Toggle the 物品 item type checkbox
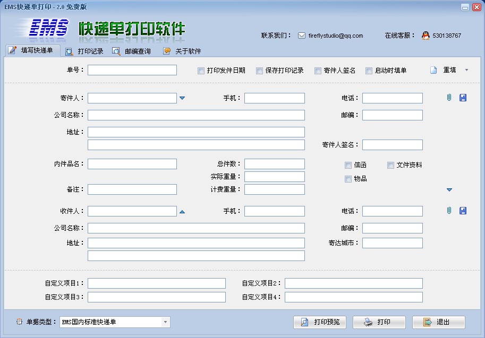Image resolution: width=485 pixels, height=338 pixels. pyautogui.click(x=348, y=179)
